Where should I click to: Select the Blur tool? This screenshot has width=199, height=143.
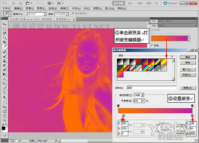[4, 79]
